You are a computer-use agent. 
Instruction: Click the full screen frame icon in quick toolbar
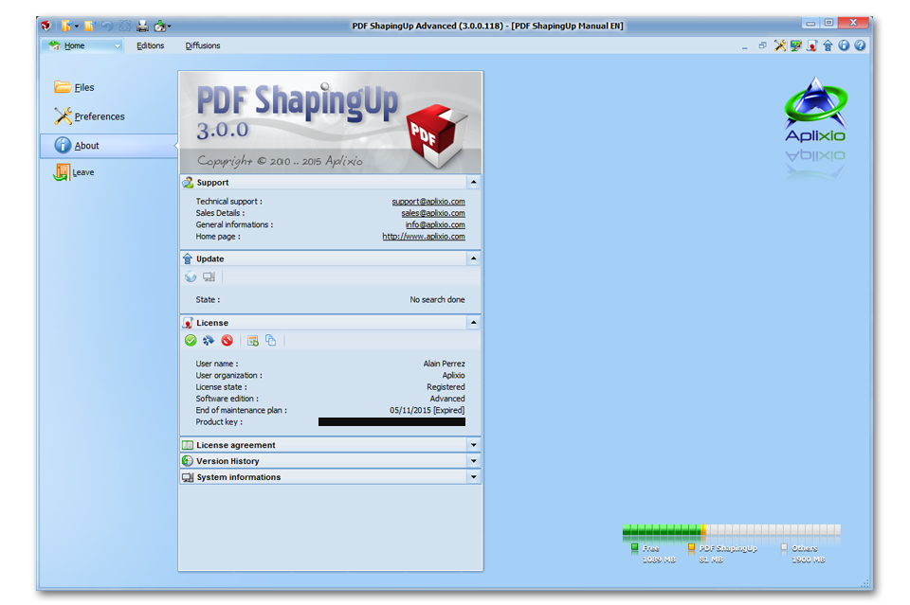[125, 26]
